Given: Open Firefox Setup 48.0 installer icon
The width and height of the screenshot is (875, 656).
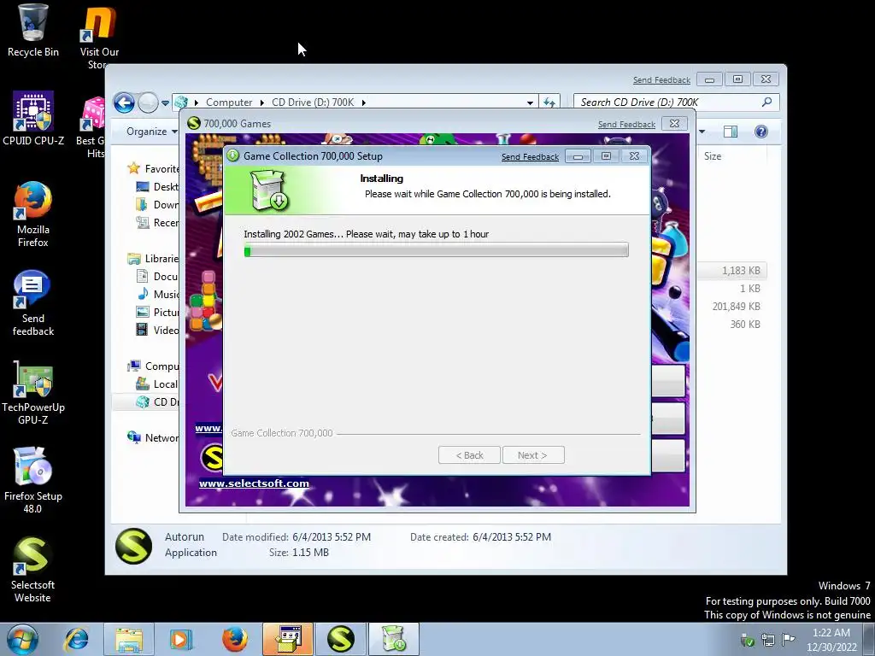Looking at the screenshot, I should (33, 480).
